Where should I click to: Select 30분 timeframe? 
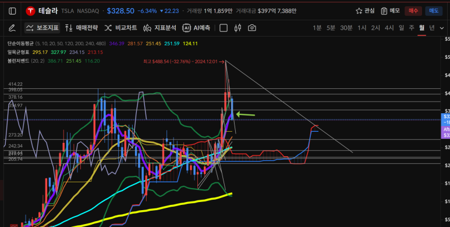click(x=346, y=28)
